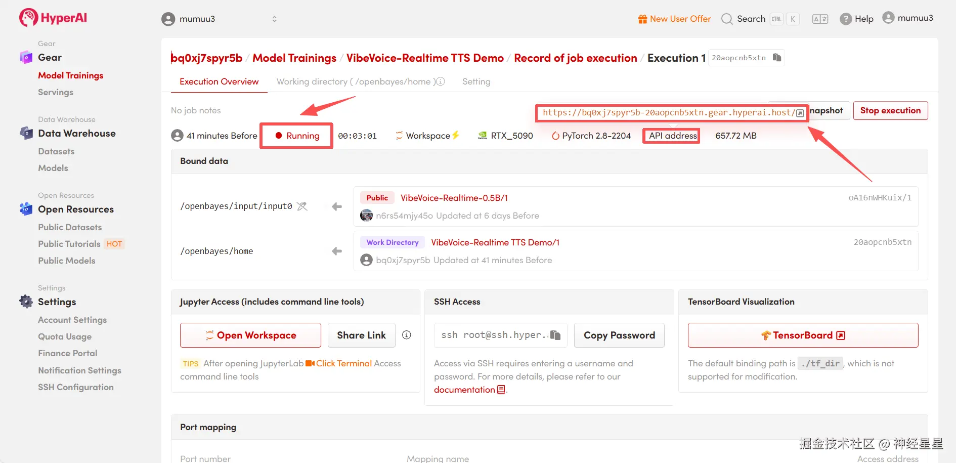Click the Stop execution button
Screen dimensions: 956x463
[890, 110]
